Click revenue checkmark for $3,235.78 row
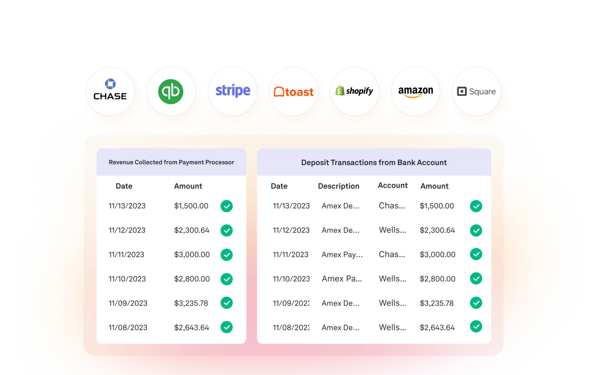Viewport: 595px width, 375px height. tap(226, 303)
